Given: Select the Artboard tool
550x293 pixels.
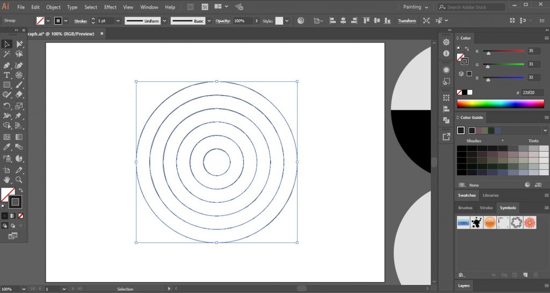Looking at the screenshot, I should (x=6, y=170).
